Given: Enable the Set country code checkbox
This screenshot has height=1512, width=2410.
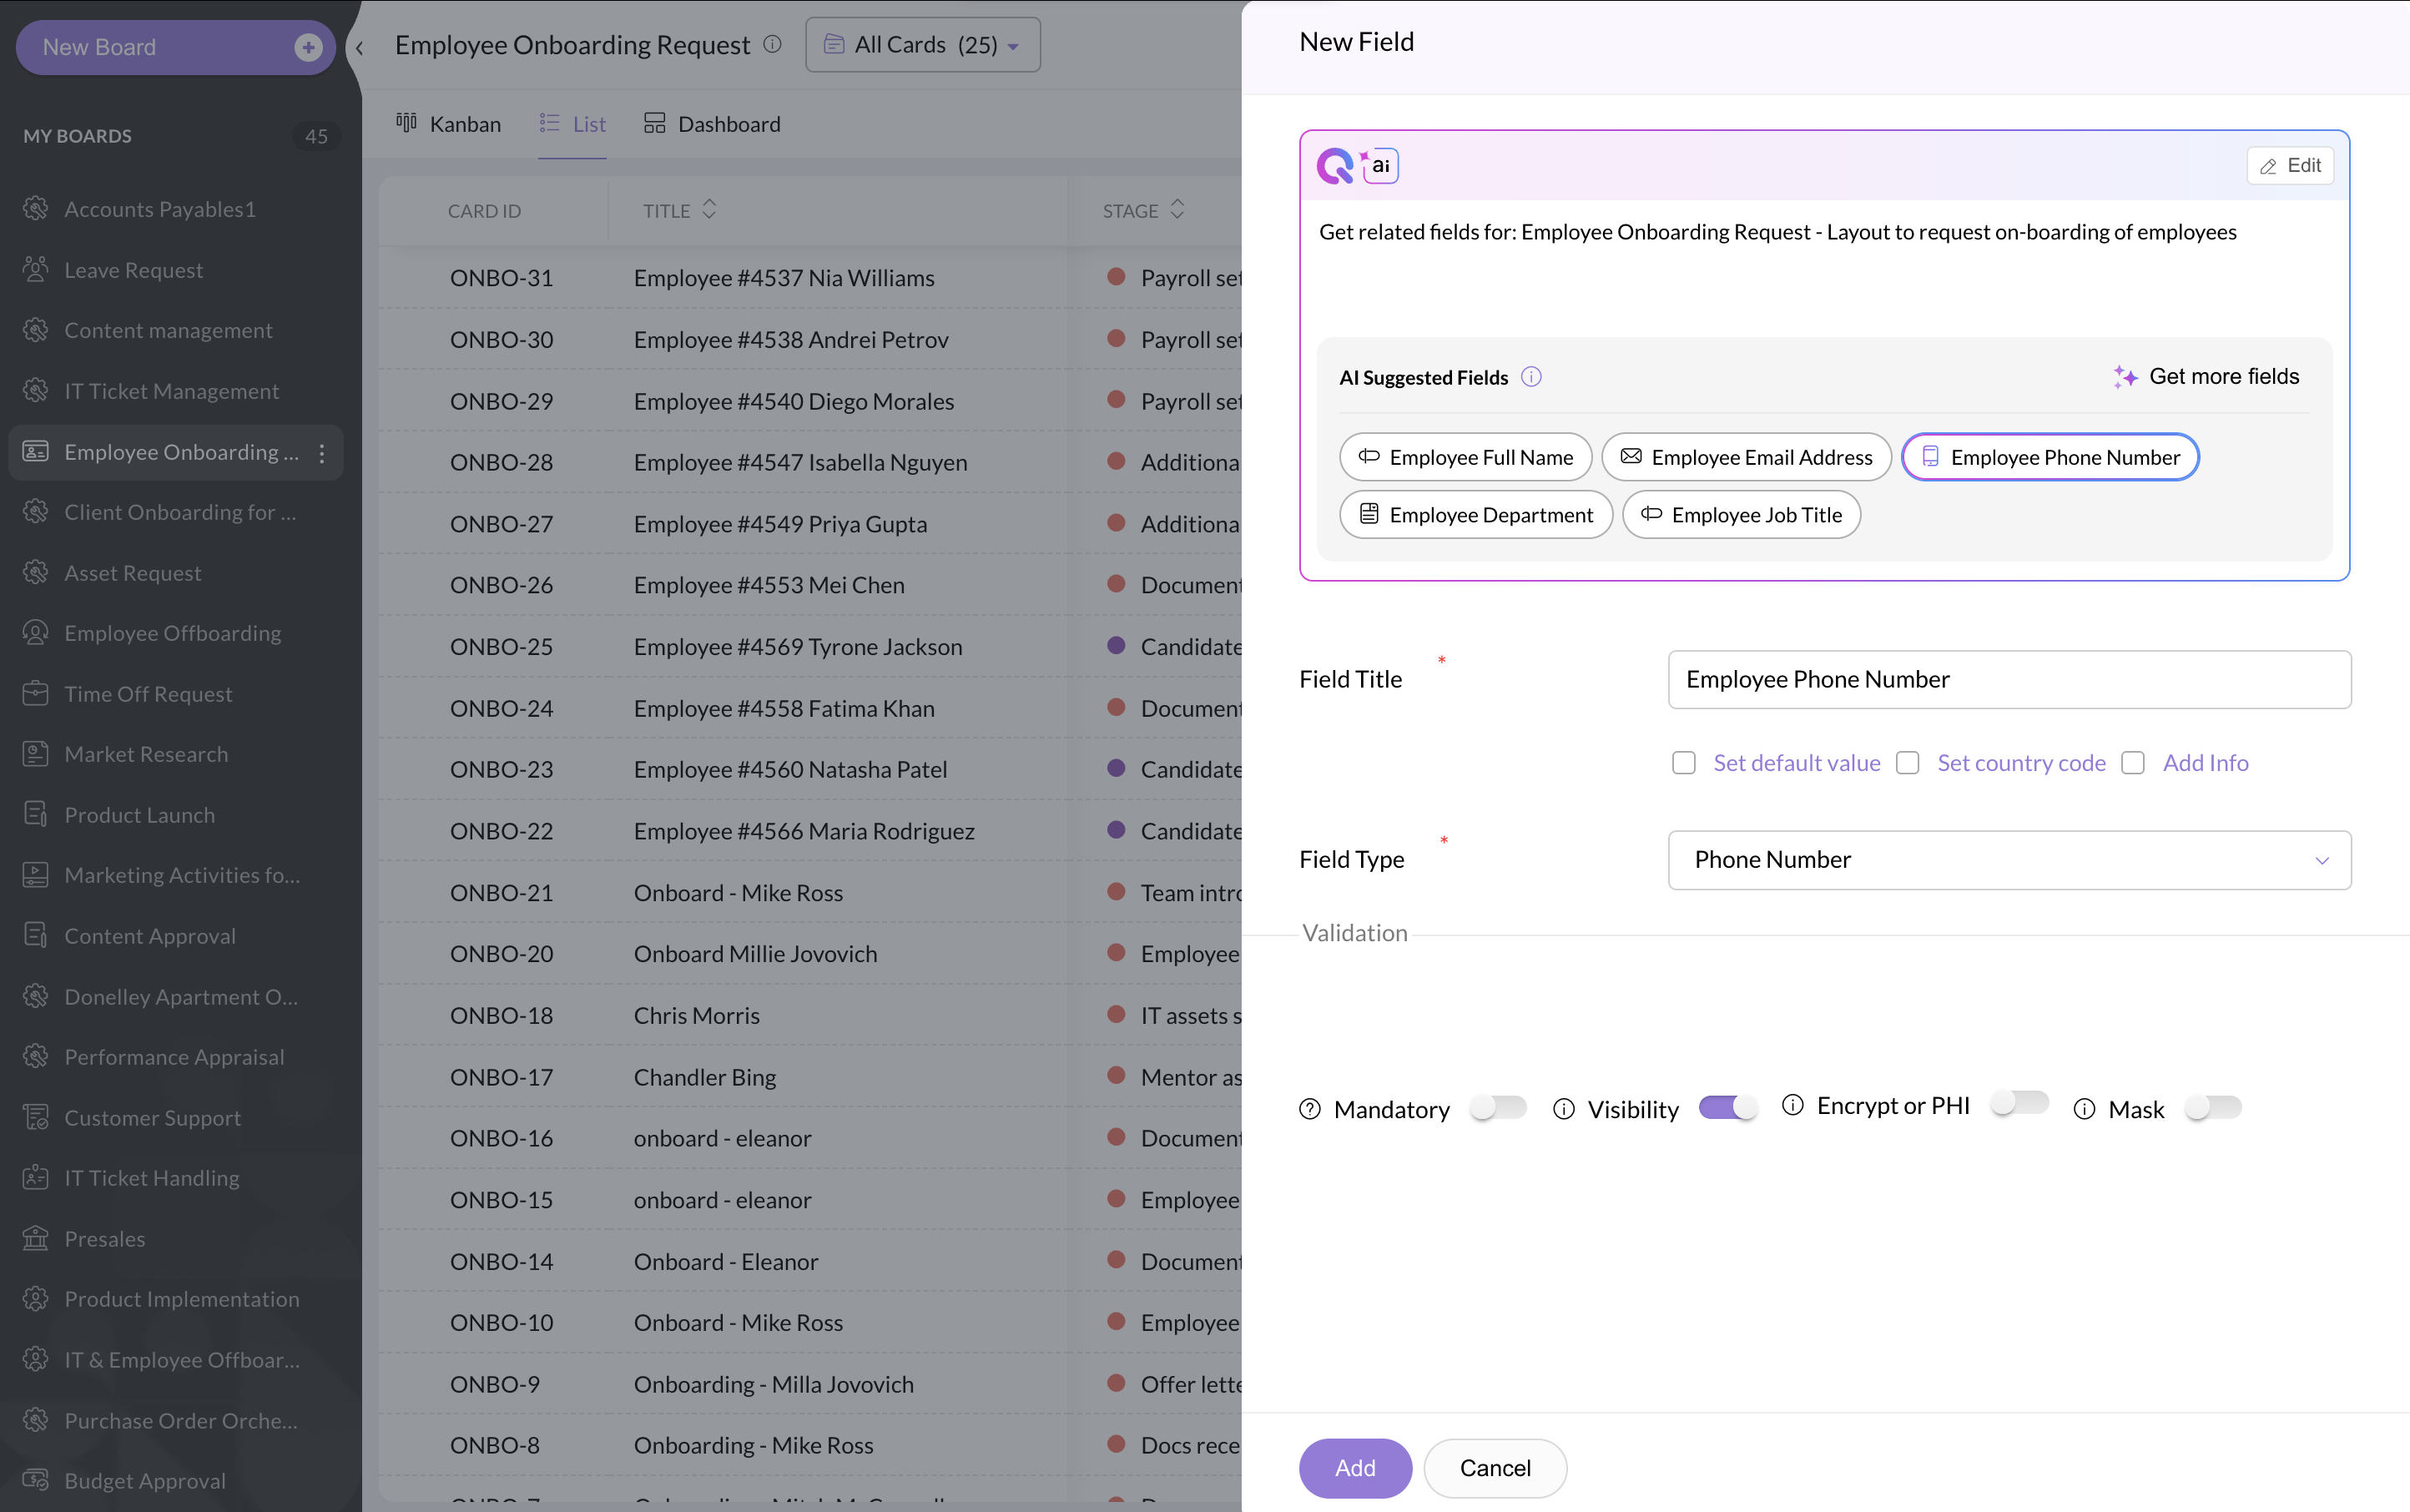Looking at the screenshot, I should pos(1908,763).
